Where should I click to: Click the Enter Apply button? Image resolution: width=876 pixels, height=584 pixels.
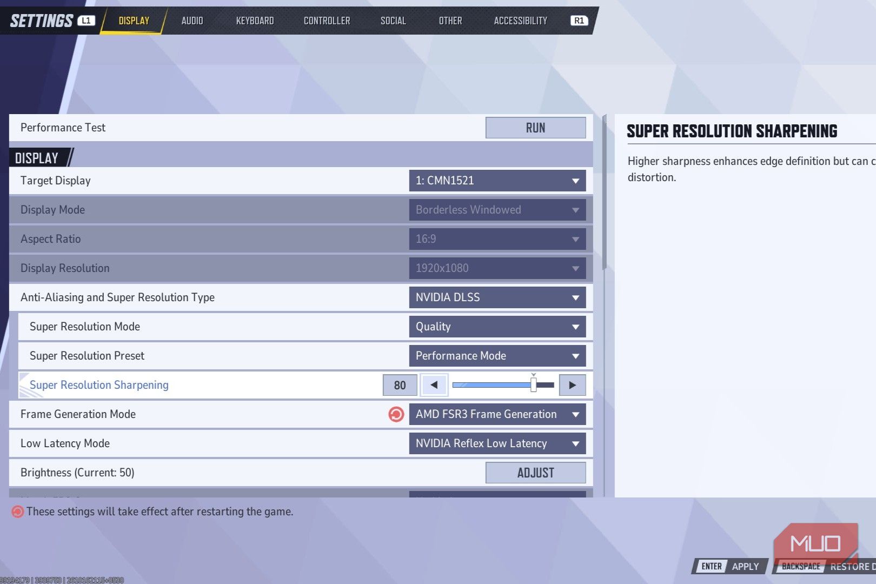coord(729,566)
